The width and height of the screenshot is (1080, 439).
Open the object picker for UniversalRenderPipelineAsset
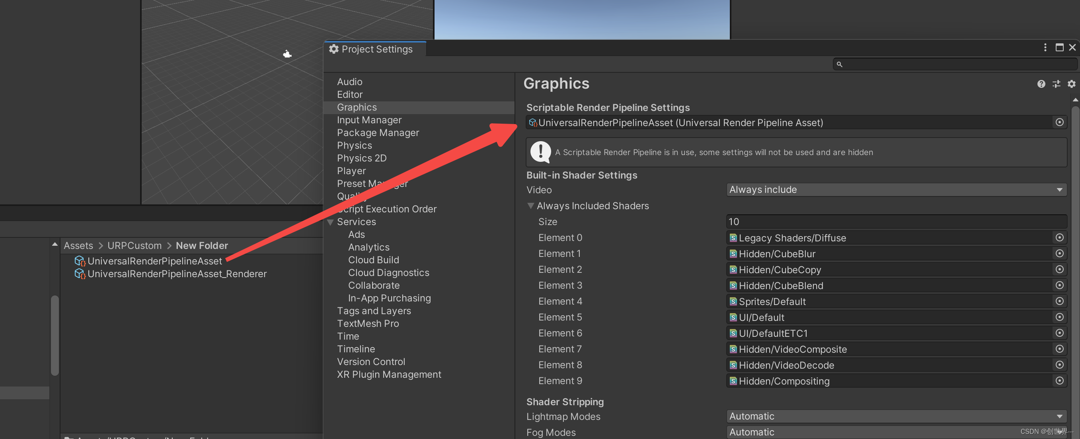coord(1059,122)
